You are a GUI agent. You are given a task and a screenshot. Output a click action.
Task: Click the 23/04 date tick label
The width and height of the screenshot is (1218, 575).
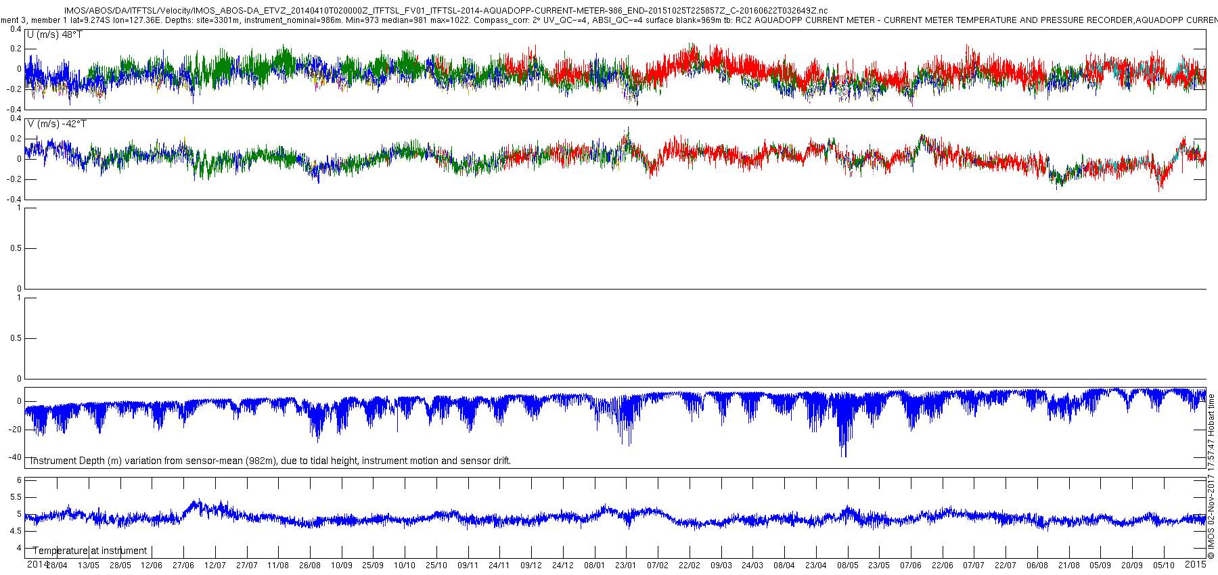tap(816, 566)
